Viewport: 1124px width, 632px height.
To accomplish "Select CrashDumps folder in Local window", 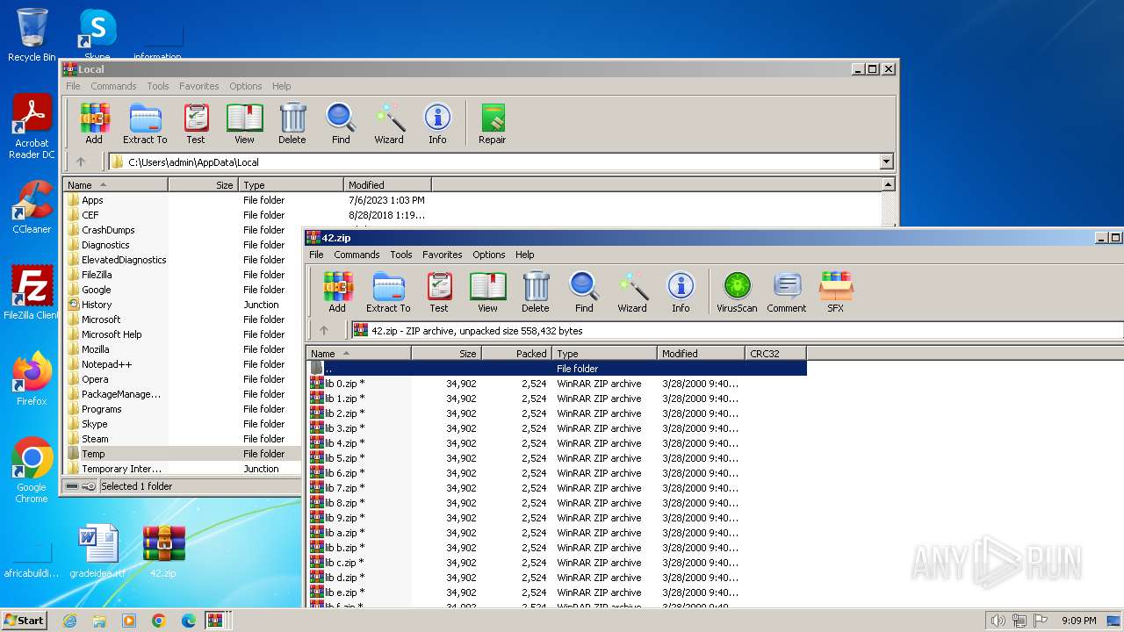I will click(x=183, y=230).
